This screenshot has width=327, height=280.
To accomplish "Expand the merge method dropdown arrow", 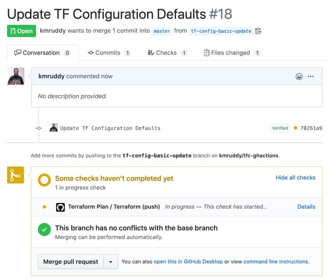I will point(111,262).
